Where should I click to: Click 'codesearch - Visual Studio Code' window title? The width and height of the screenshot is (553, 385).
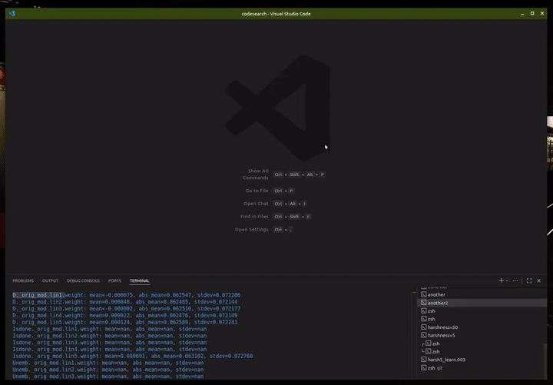pos(276,14)
